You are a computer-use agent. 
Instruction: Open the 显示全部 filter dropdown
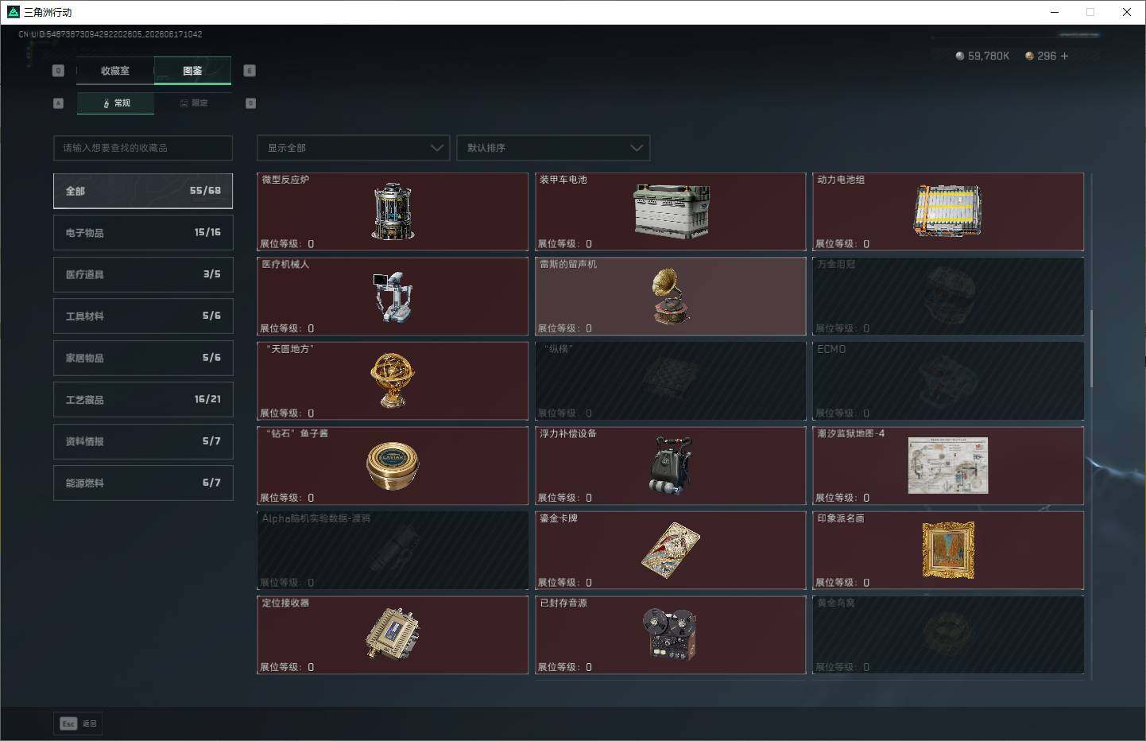coord(354,148)
